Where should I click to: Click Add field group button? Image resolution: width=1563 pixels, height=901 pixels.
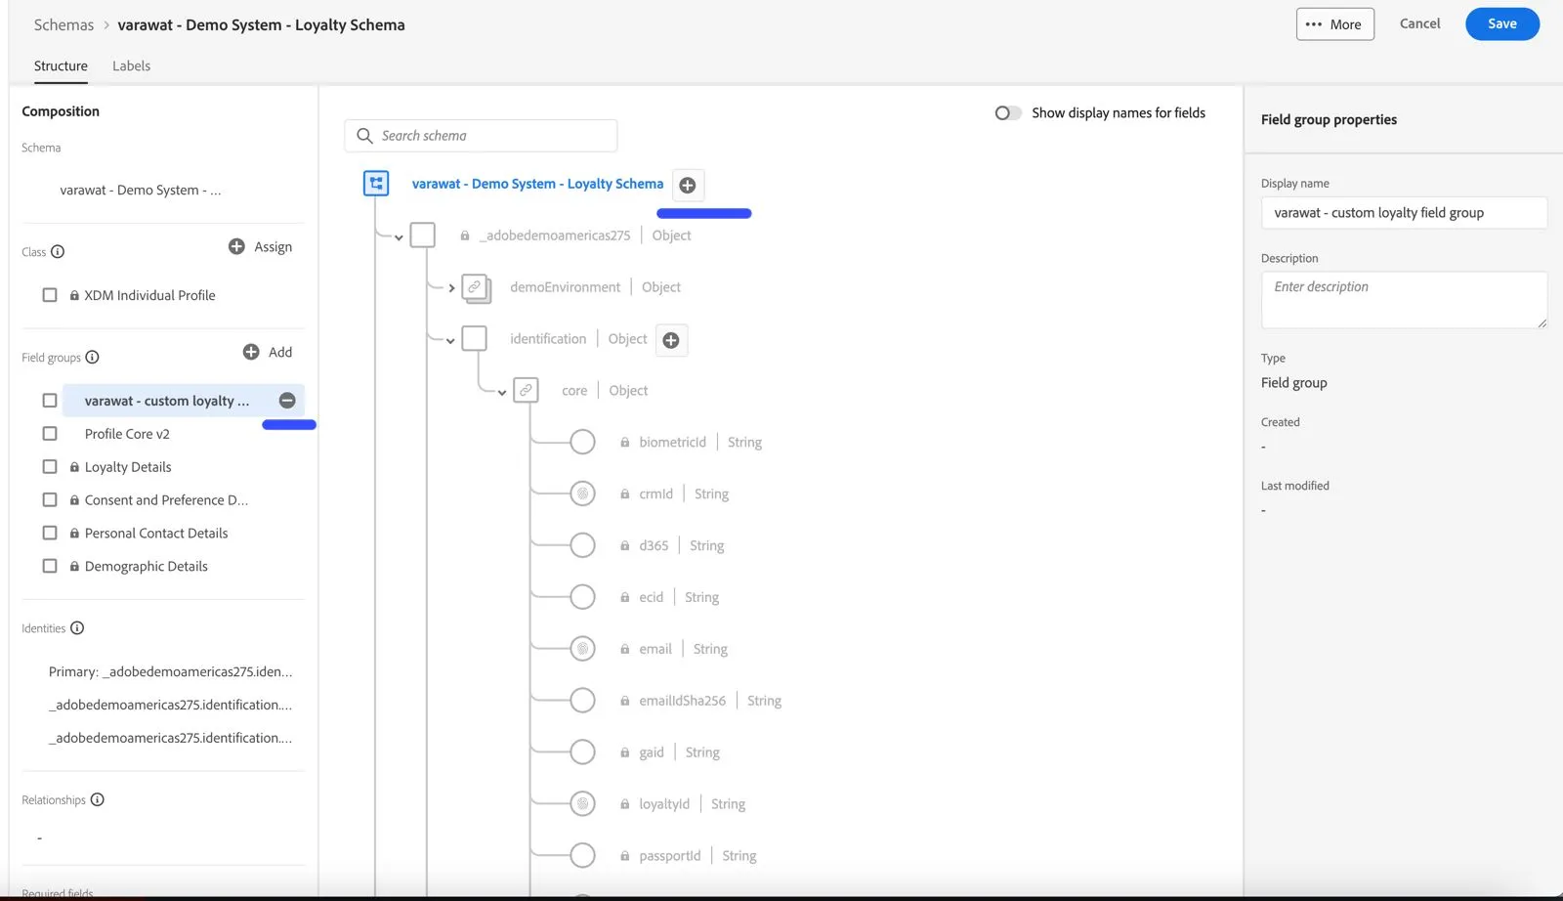click(x=268, y=353)
